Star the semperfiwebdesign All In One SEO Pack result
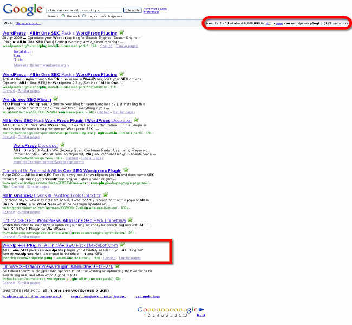The width and height of the screenshot is (352, 325). [136, 120]
